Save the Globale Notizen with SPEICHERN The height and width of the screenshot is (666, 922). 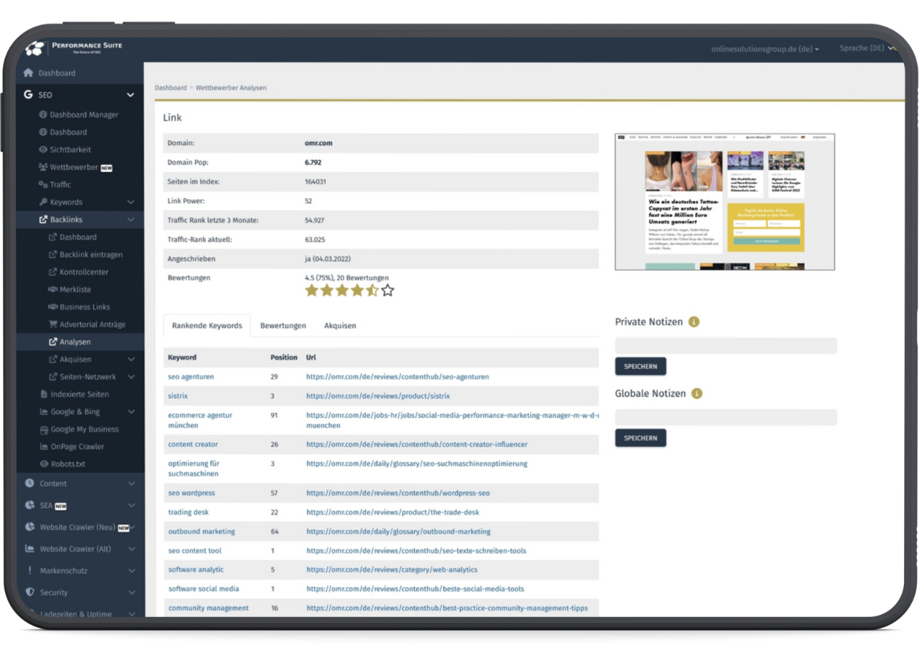click(x=640, y=438)
